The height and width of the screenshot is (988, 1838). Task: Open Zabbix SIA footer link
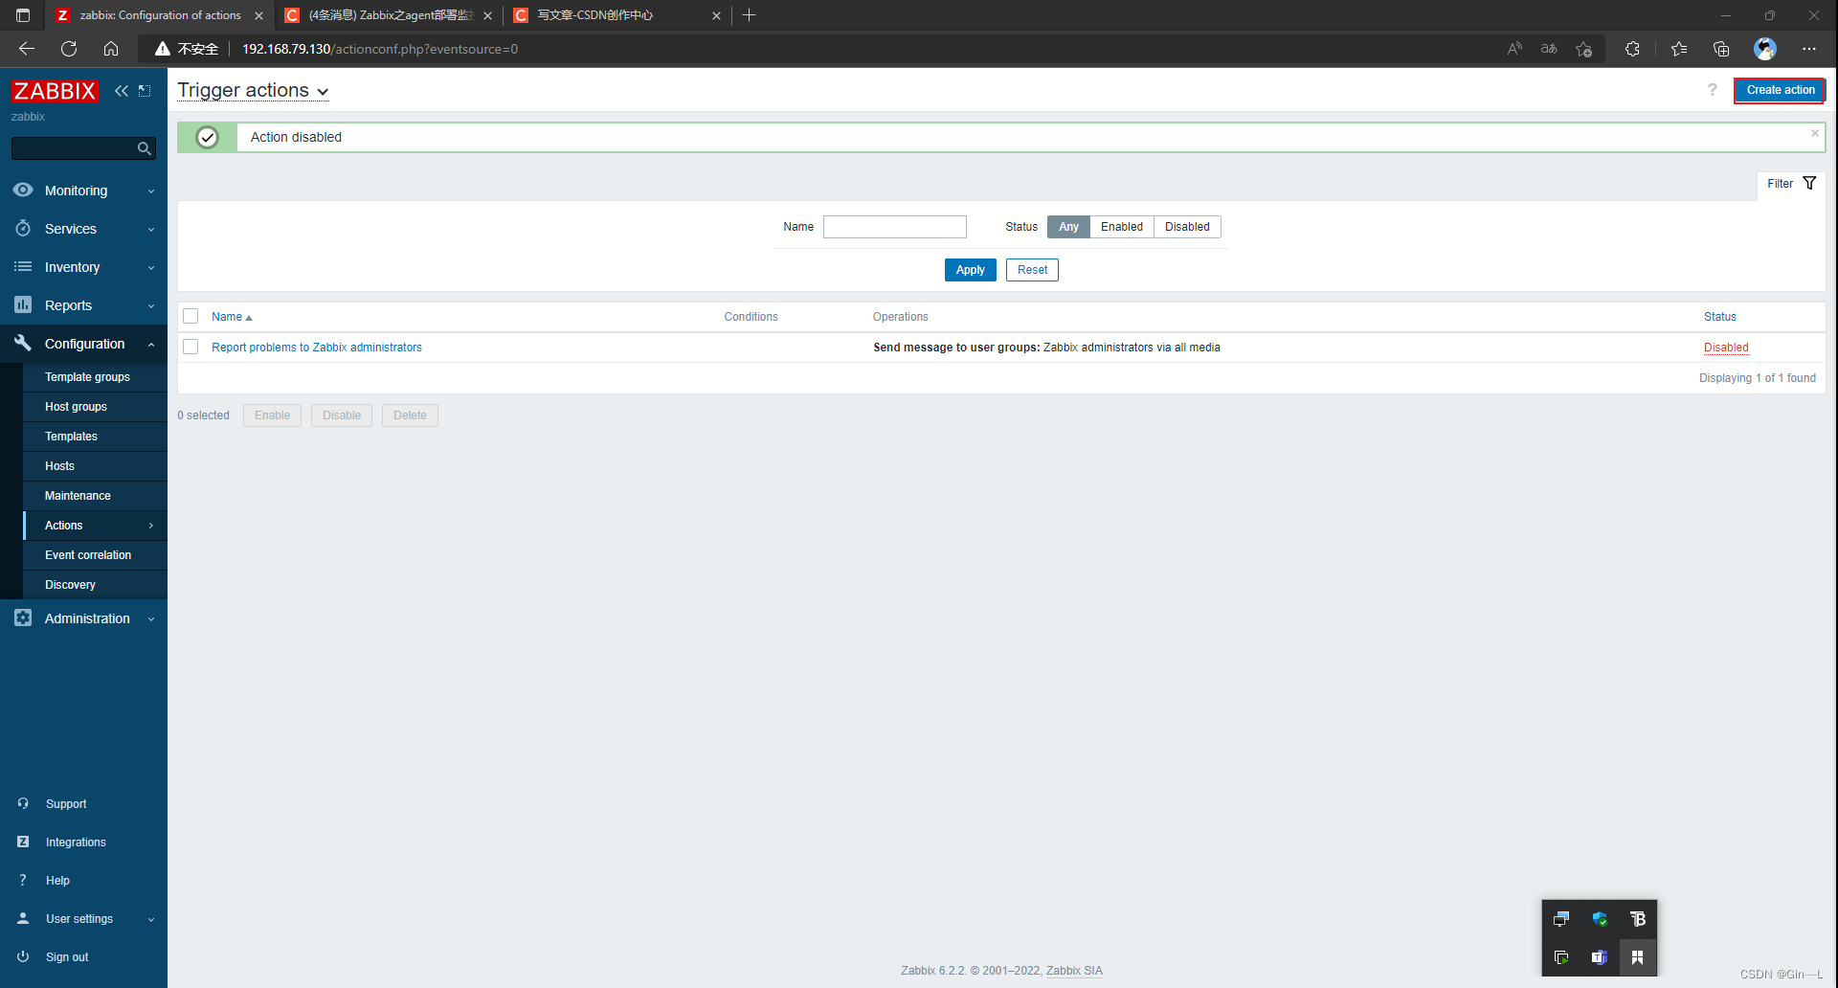1074,971
